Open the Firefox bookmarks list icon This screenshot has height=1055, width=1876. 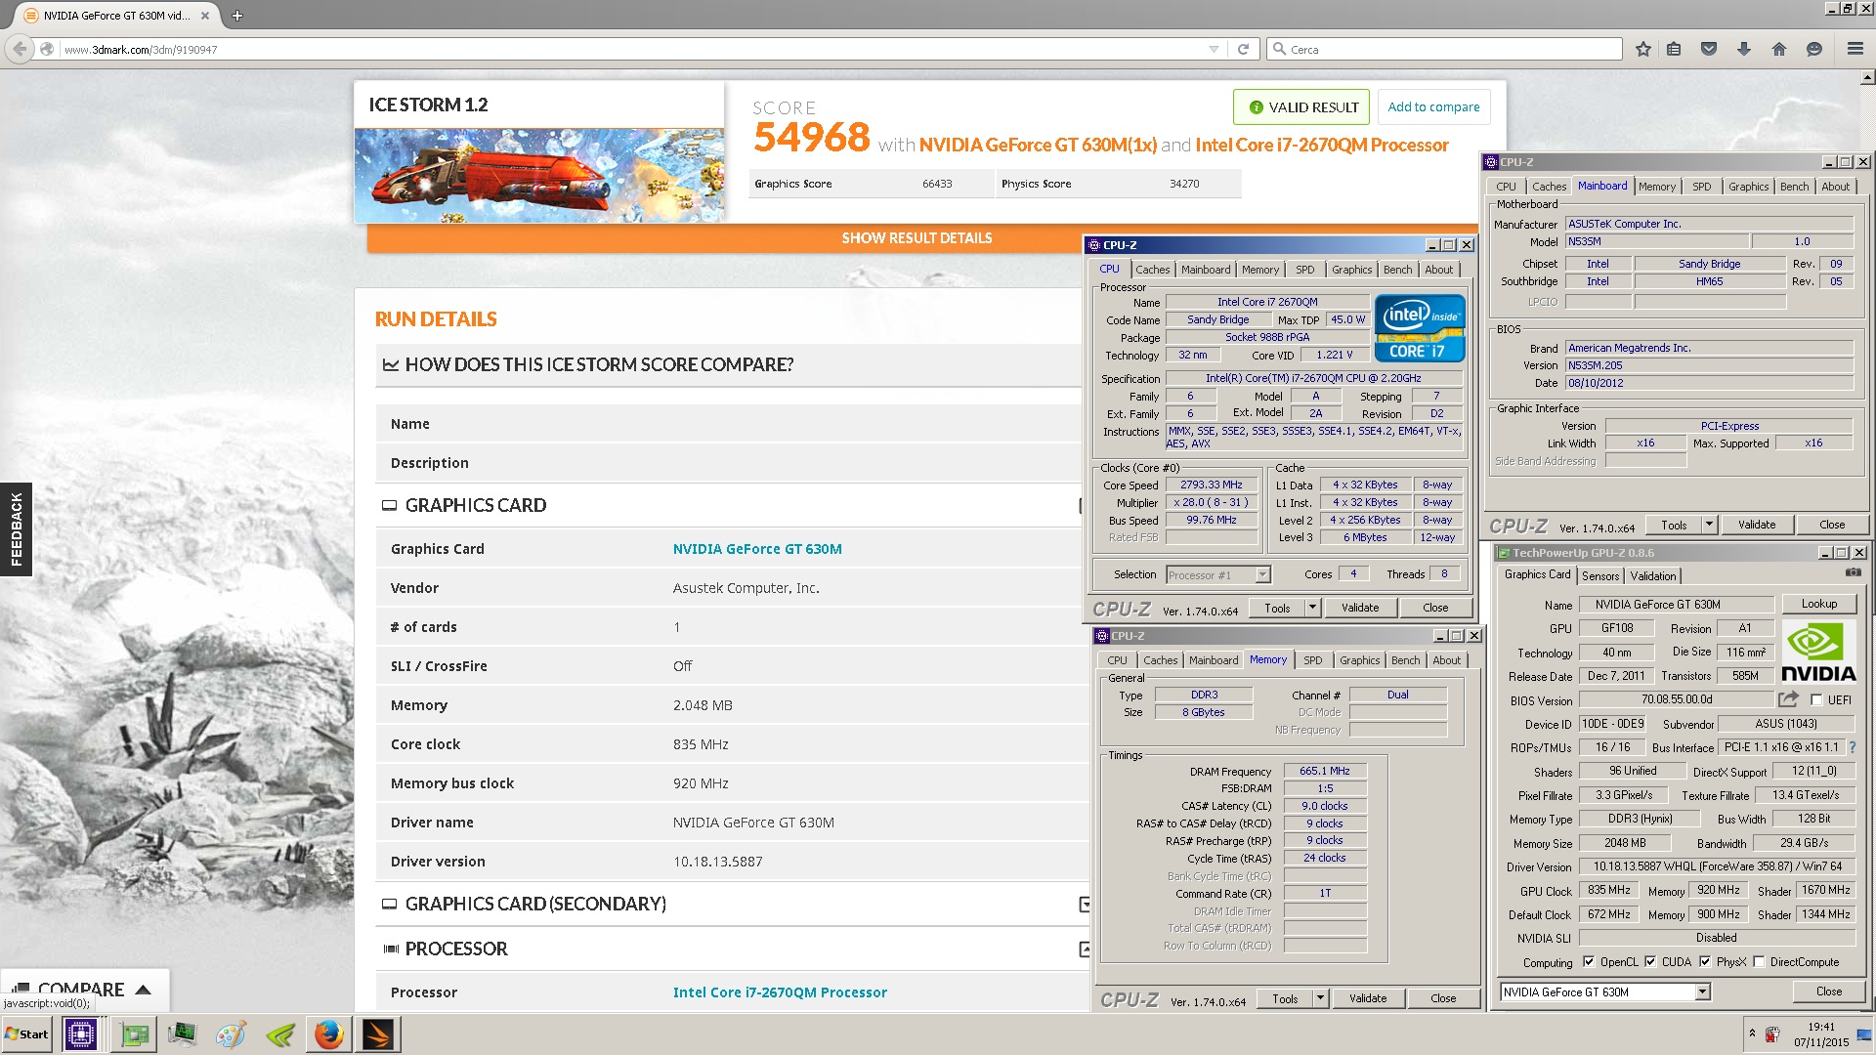pos(1674,49)
